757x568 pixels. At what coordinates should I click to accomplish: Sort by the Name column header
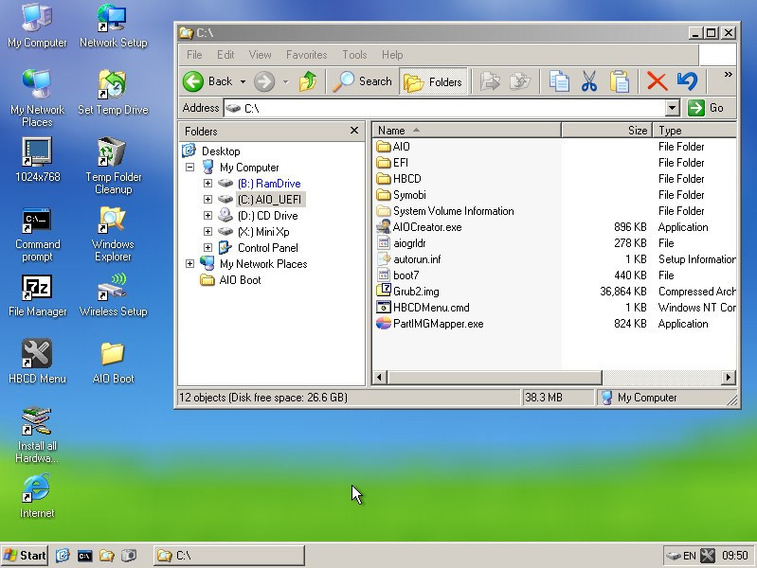(466, 131)
